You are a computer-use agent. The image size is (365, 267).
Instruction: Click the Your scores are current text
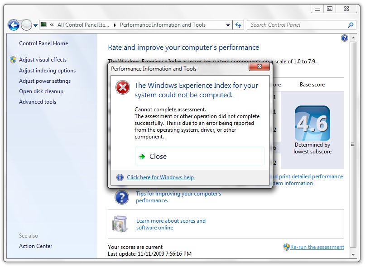(135, 247)
